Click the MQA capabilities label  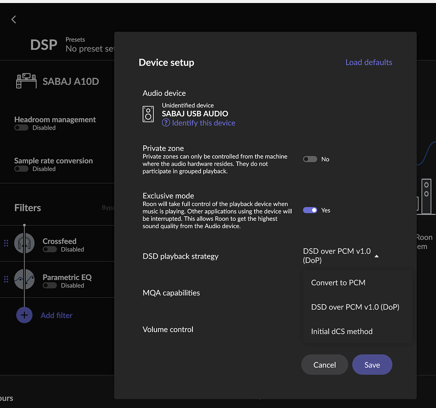171,293
